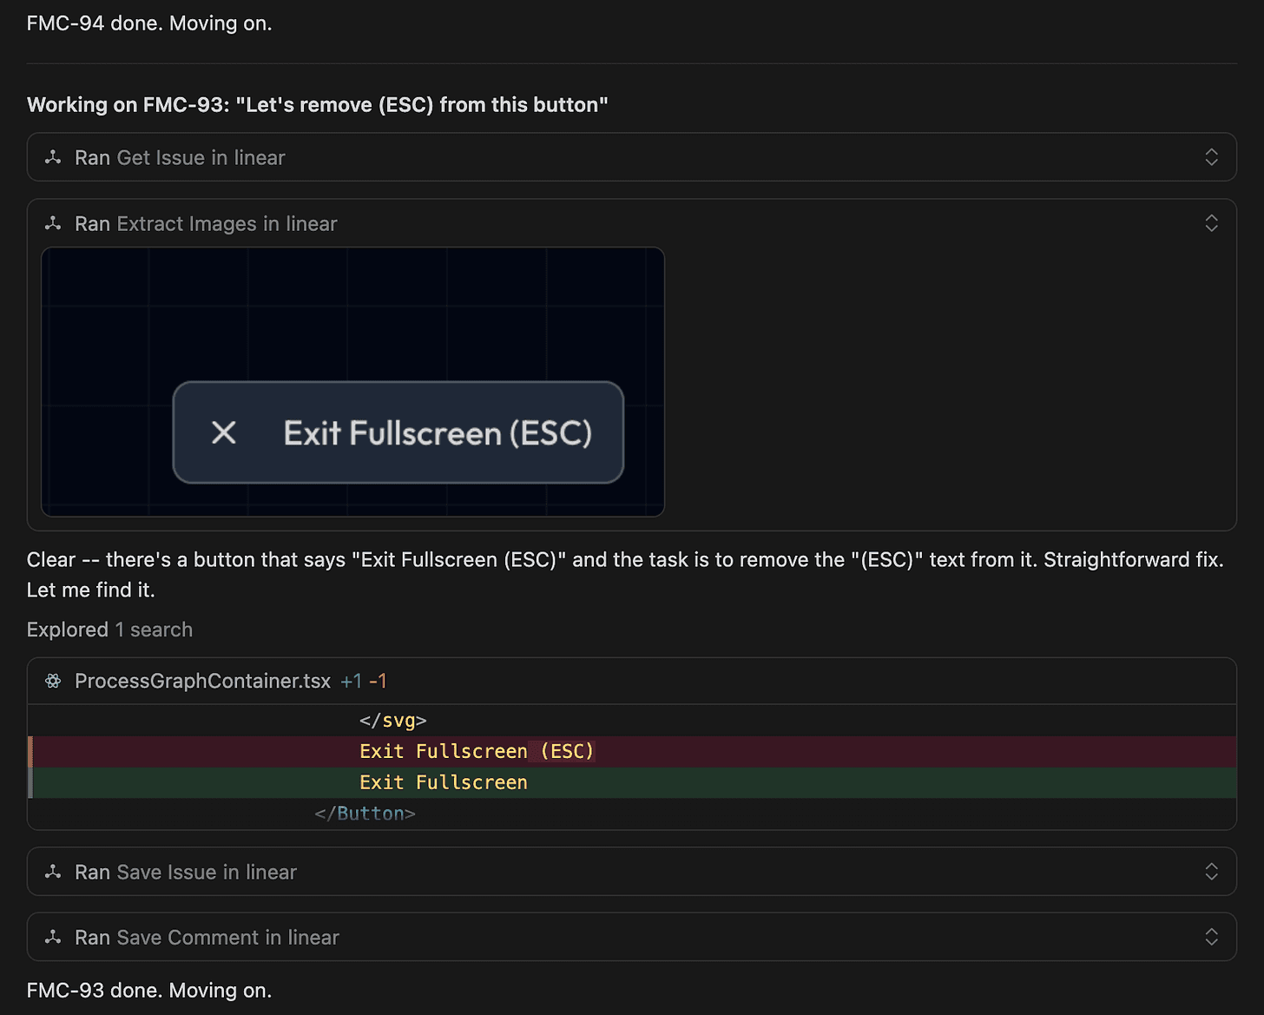
Task: Click tool icon beside Ran Save Comment
Action: tap(53, 937)
